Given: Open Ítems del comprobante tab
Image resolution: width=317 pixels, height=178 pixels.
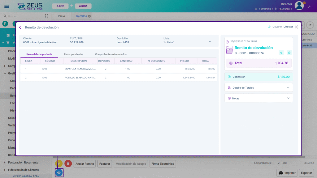Looking at the screenshot, I should click(x=39, y=54).
